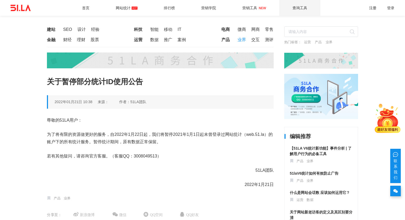This screenshot has width=405, height=220.
Task: Select the 移动 category
Action: [x=168, y=29]
